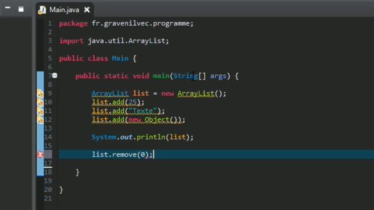Click the 'ArrayList' type at start of line 9
The width and height of the screenshot is (374, 210).
(110, 93)
